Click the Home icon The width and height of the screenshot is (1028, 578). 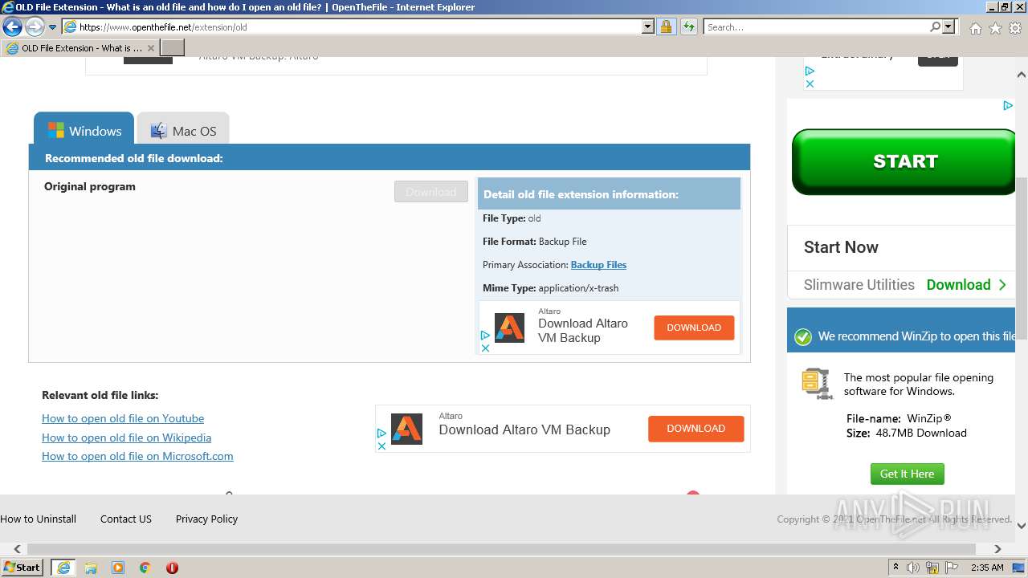tap(975, 28)
